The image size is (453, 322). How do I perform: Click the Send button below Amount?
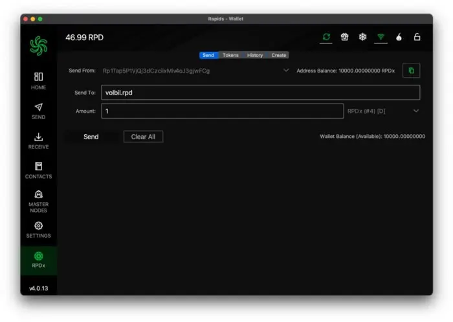91,137
